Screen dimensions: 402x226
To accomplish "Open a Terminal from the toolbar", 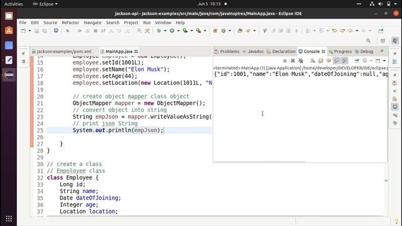I will pos(56,31).
